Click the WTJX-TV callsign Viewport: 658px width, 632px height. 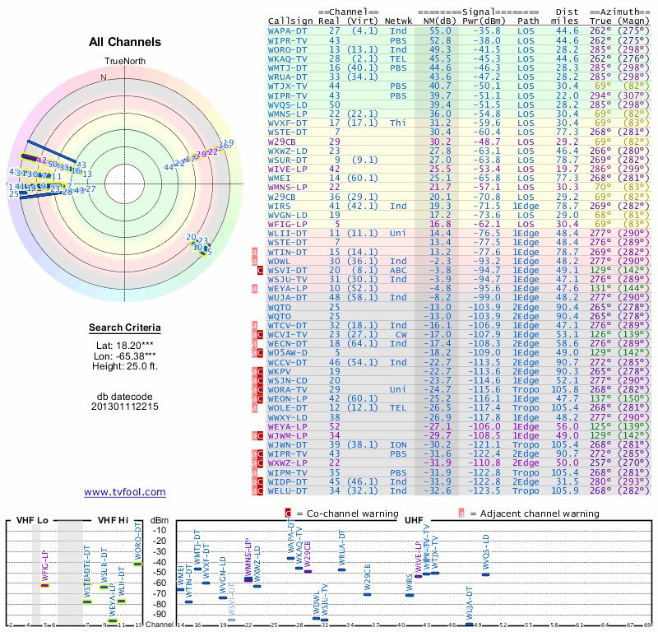point(287,86)
